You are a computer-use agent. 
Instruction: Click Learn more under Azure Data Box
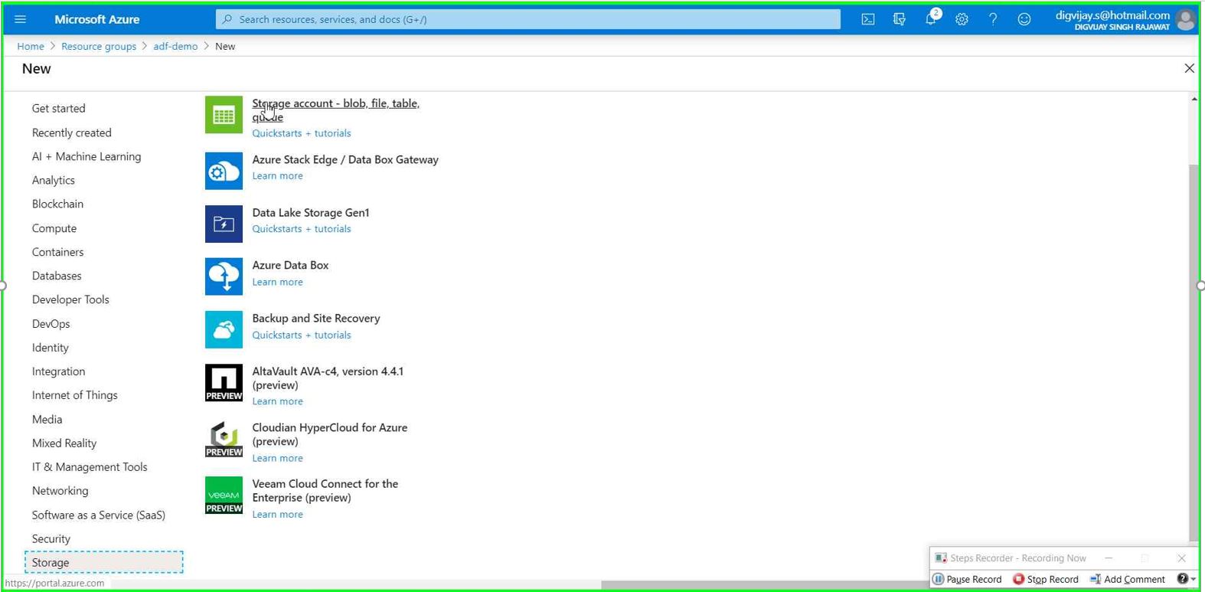[278, 283]
